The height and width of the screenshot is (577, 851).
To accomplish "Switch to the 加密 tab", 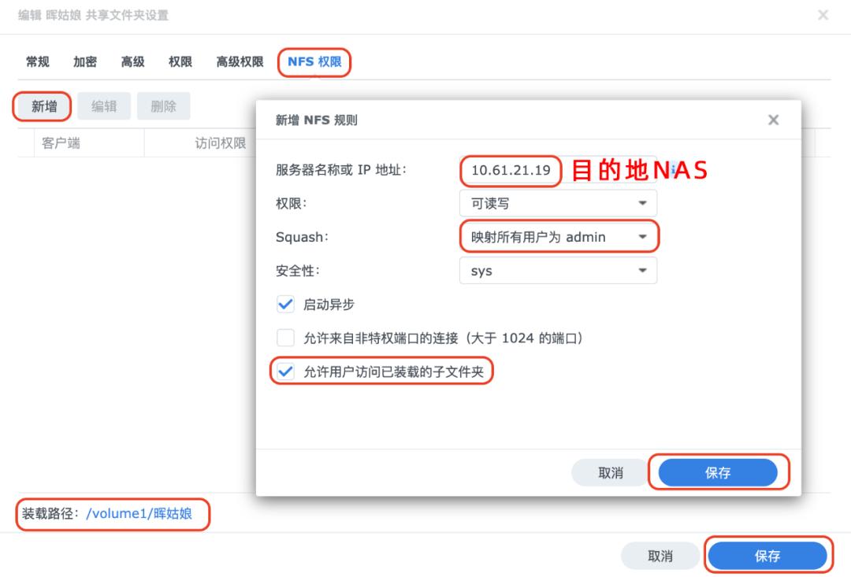I will pyautogui.click(x=85, y=62).
